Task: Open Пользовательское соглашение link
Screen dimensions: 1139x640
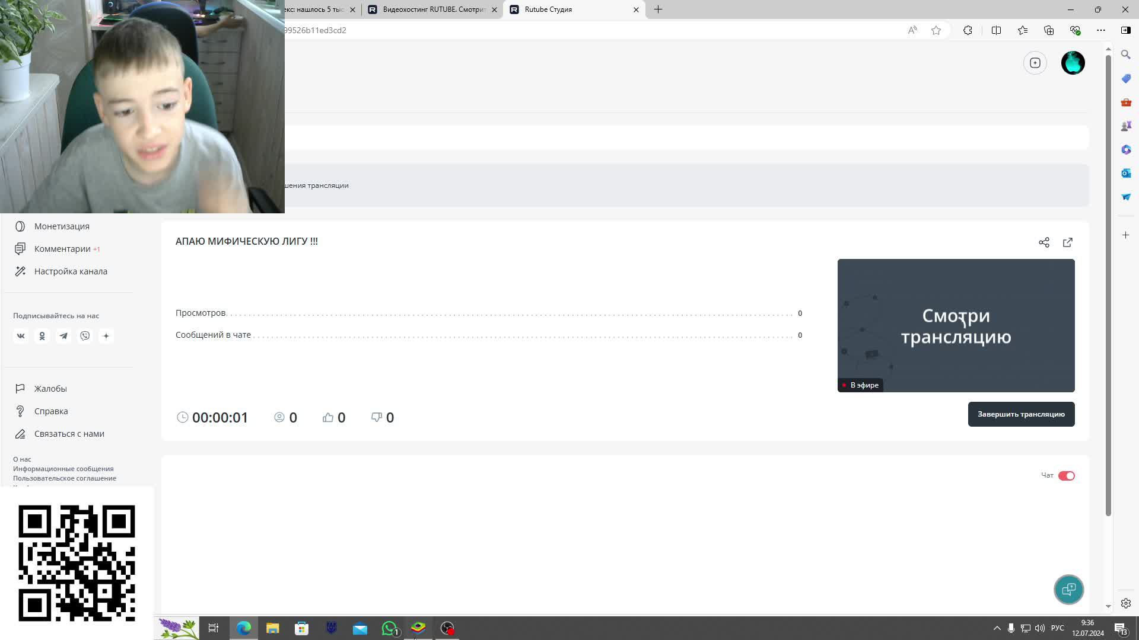Action: [65, 478]
